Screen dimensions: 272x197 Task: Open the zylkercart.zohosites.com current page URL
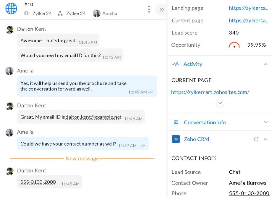click(210, 92)
